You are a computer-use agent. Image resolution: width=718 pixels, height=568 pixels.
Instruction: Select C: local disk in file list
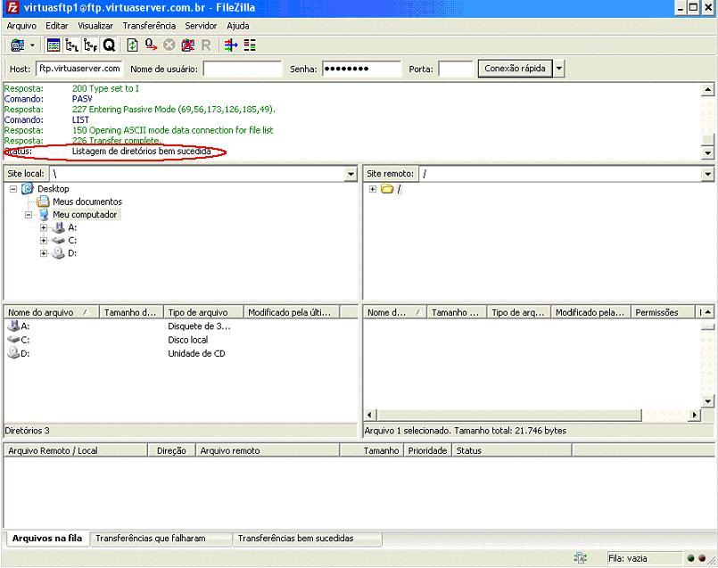point(19,340)
